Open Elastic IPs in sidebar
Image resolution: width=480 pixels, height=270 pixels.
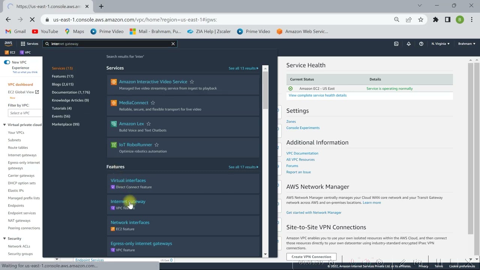pyautogui.click(x=16, y=190)
